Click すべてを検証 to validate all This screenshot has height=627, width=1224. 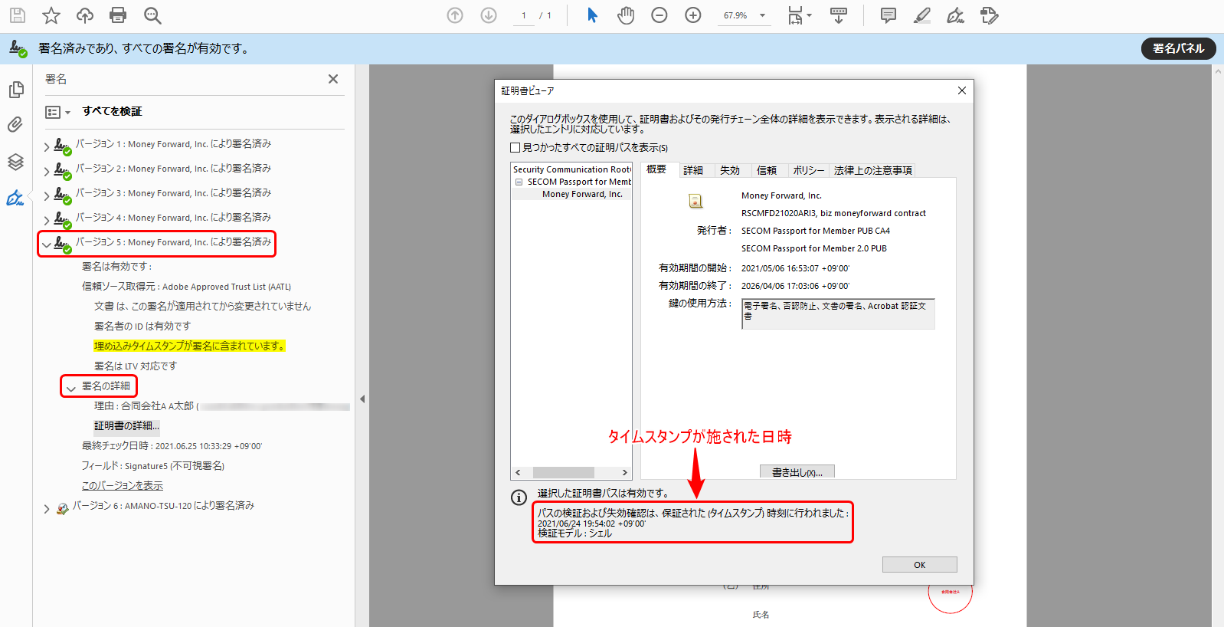[112, 111]
